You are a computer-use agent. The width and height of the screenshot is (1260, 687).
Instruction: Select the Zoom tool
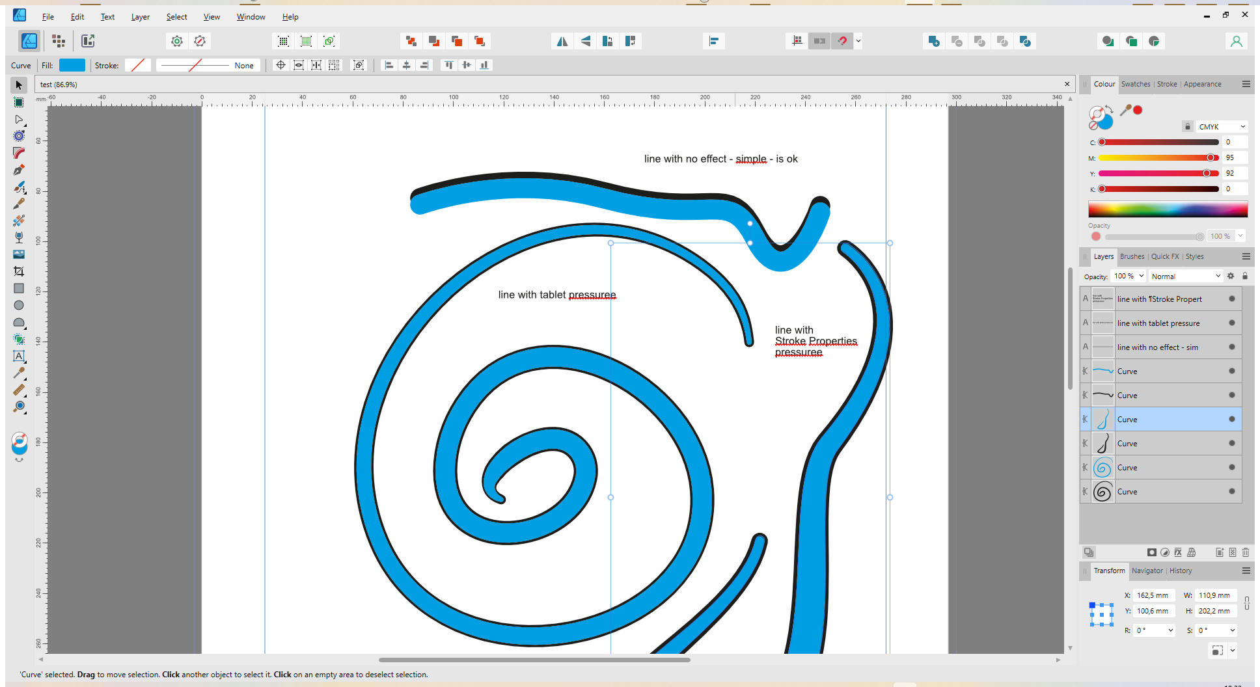[19, 407]
